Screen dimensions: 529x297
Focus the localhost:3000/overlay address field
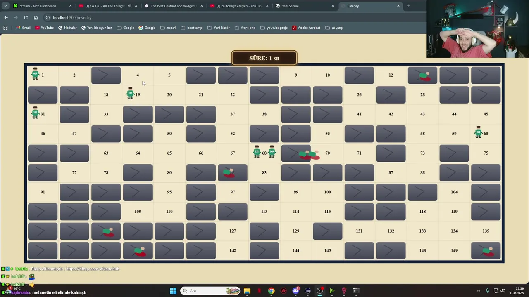(72, 18)
